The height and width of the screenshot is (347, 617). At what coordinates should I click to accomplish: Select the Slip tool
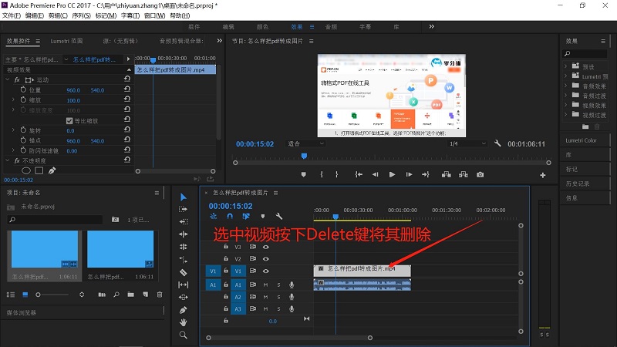(x=184, y=285)
